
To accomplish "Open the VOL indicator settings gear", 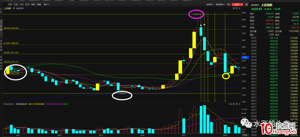I will tap(234, 104).
